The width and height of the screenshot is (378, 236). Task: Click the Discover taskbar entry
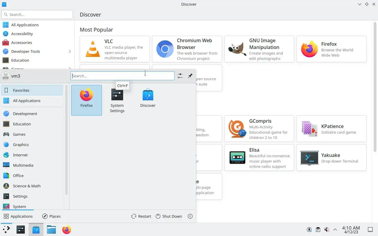36,230
